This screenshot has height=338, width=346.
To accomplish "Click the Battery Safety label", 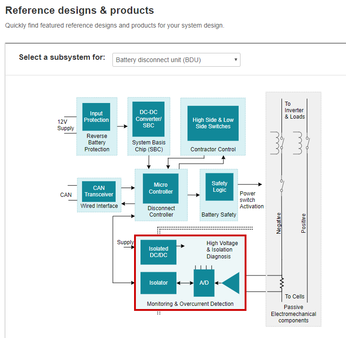I will point(219,214).
